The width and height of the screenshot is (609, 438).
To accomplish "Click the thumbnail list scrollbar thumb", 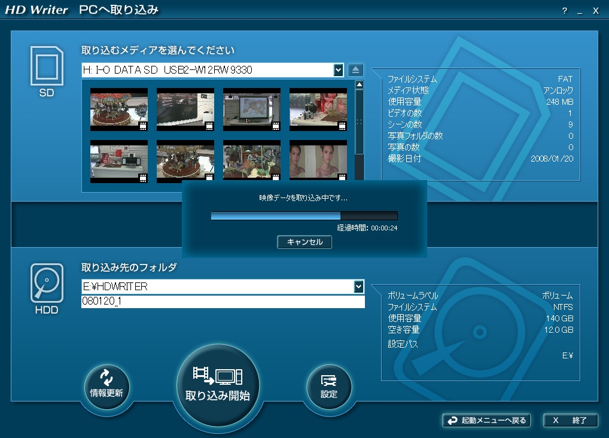I will click(360, 121).
